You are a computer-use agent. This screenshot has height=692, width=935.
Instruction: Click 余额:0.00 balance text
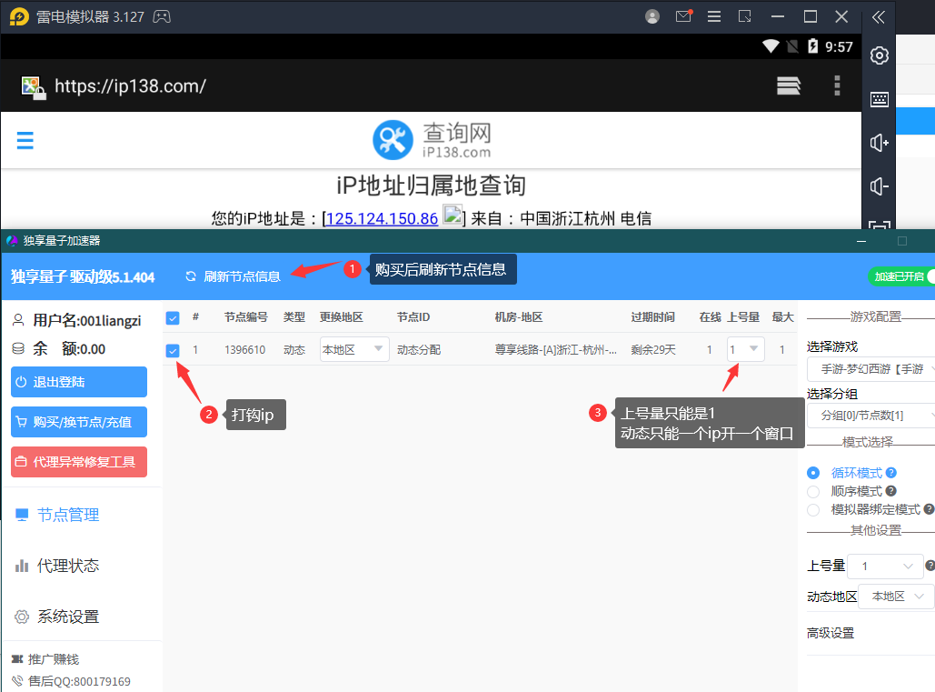pyautogui.click(x=69, y=349)
